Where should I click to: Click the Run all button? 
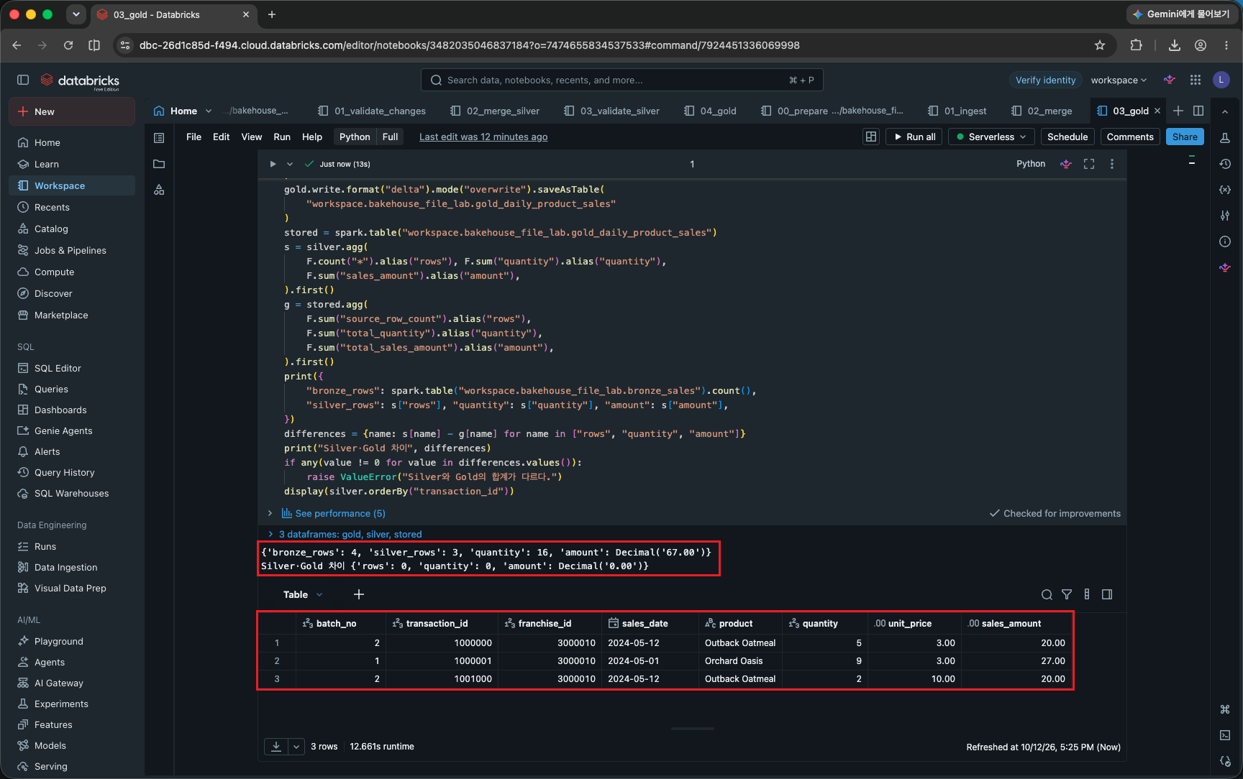[914, 137]
